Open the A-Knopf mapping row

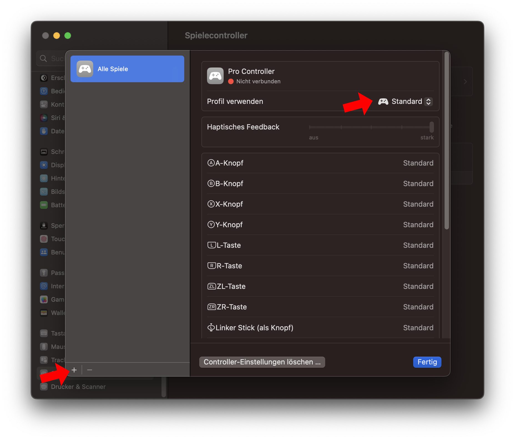click(320, 163)
